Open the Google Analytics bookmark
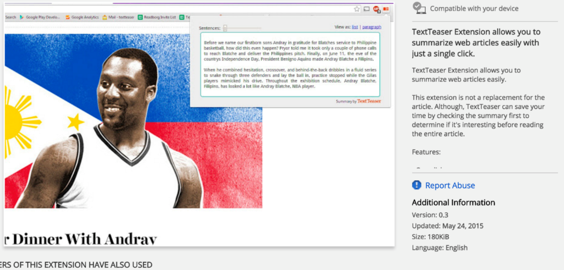 (x=82, y=18)
